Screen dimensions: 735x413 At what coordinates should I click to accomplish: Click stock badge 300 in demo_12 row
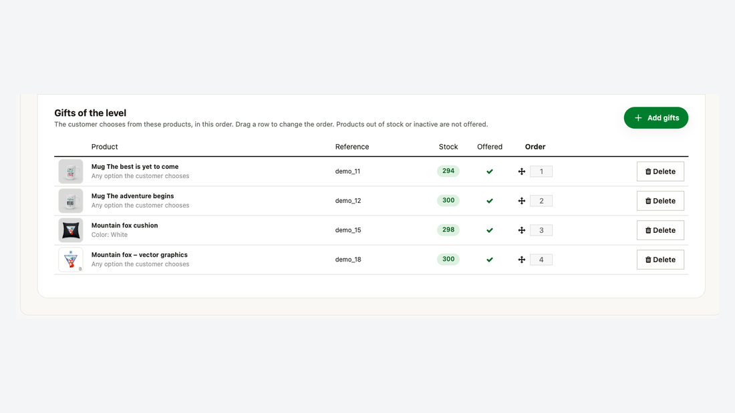click(x=448, y=200)
